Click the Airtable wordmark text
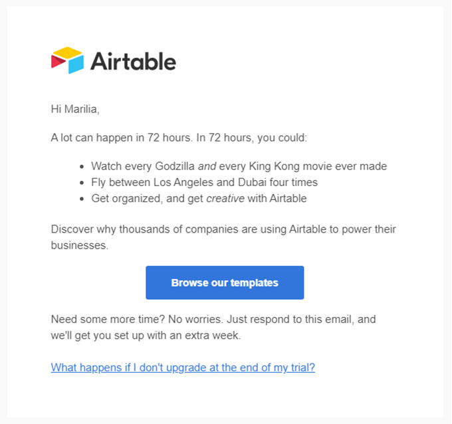This screenshot has height=424, width=452. click(x=133, y=61)
